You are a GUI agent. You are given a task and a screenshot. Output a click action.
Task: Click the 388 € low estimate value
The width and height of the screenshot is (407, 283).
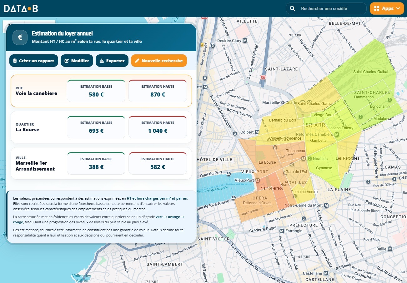[x=96, y=167]
